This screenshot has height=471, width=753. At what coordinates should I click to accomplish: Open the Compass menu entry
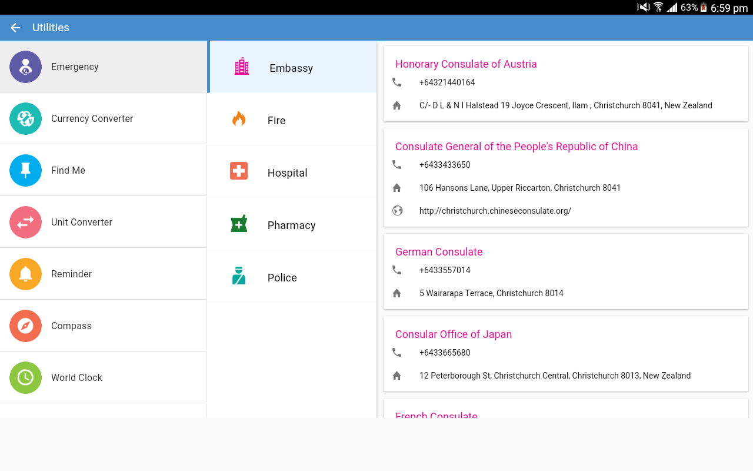(103, 326)
